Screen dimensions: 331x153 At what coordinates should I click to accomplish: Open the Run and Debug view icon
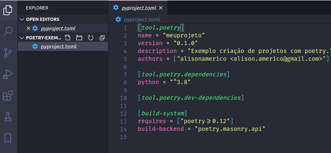[8, 74]
